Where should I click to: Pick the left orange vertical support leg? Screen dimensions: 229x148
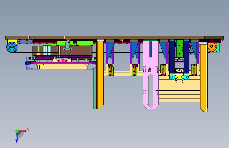pos(100,75)
